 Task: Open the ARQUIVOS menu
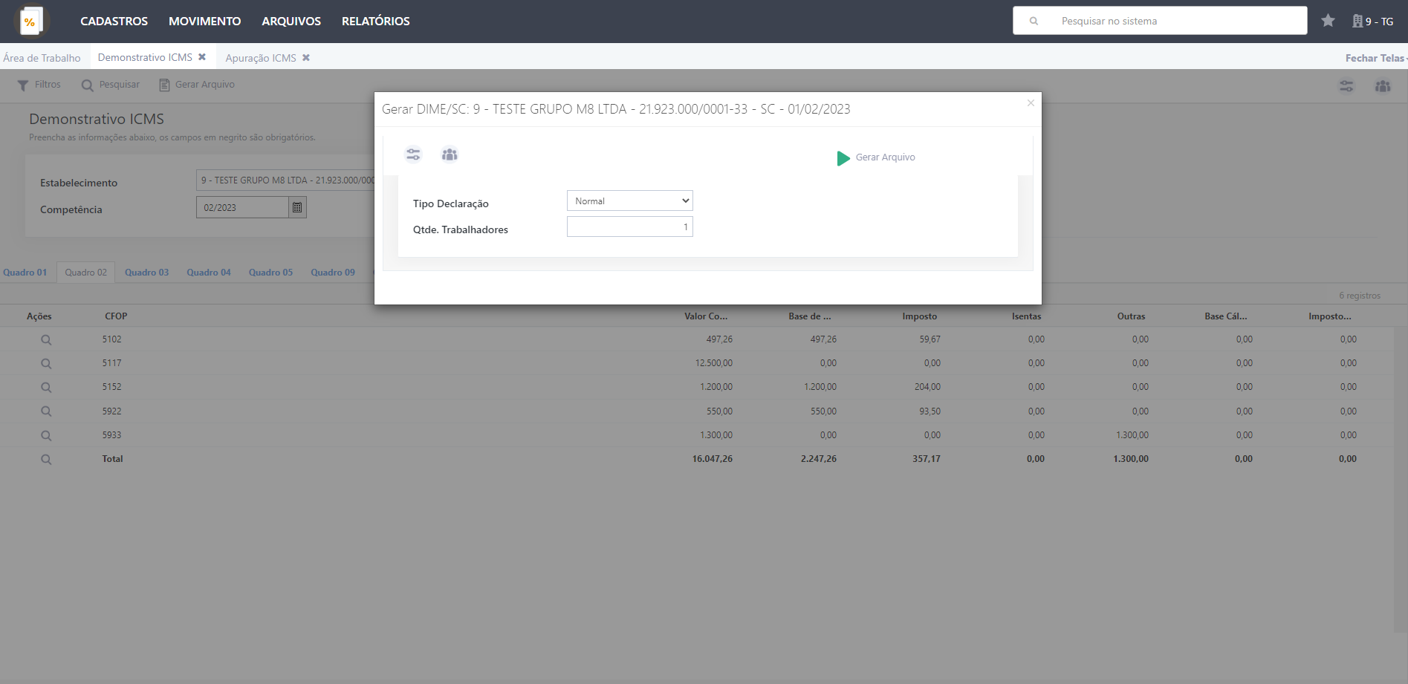tap(291, 22)
